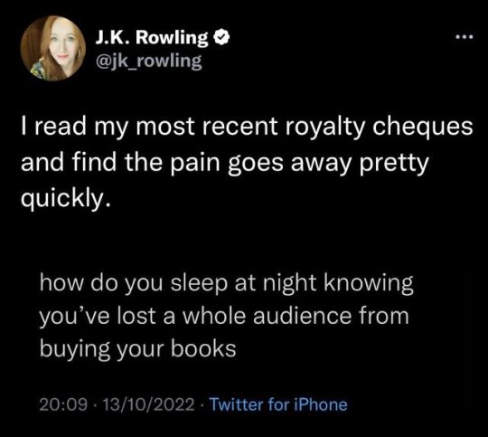Screen dimensions: 488x437
Task: Select the first line mentioning royalty cheques
Action: (x=247, y=128)
